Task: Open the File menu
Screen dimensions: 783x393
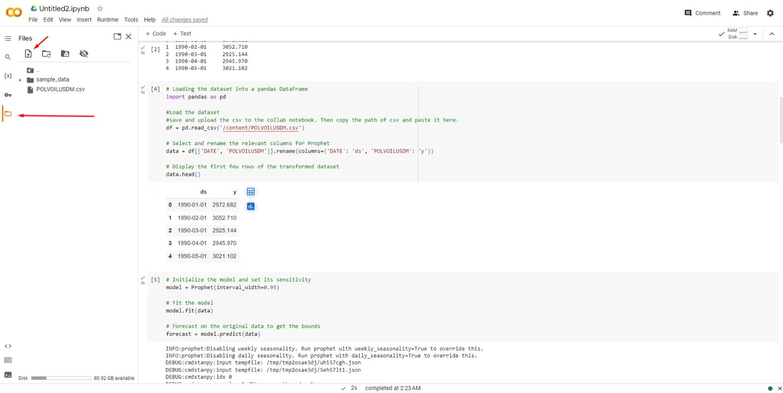Action: 33,20
